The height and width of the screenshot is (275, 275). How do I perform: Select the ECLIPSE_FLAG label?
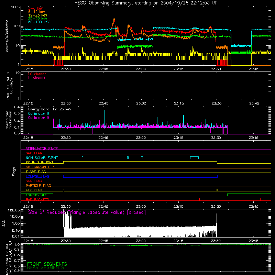click(37, 176)
